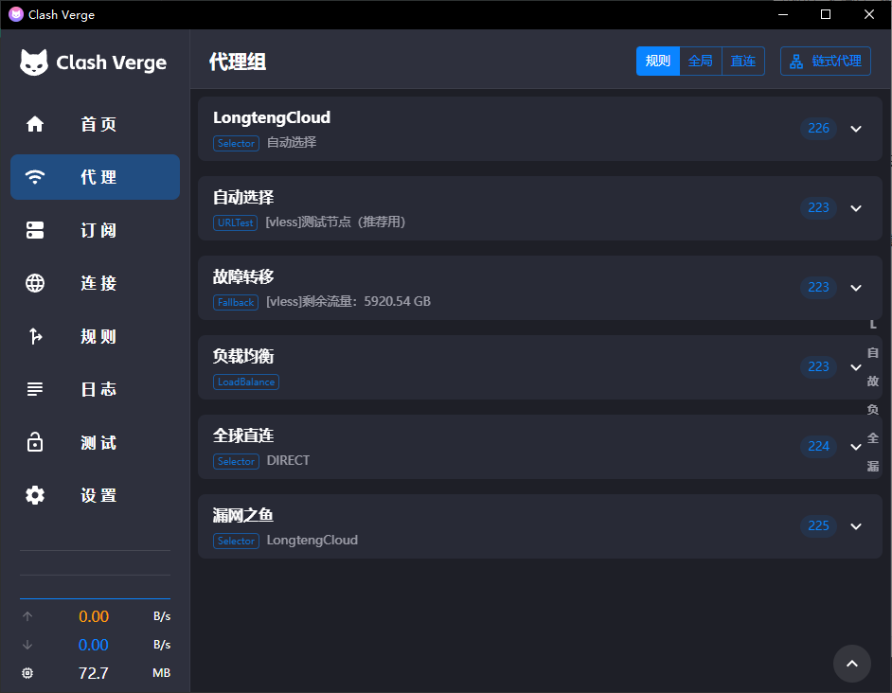Click the blue 0.00 download speed
892x693 pixels.
pyautogui.click(x=94, y=645)
